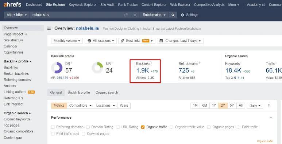Select the Years chart mode
The height and width of the screenshot is (144, 282).
click(x=124, y=106)
